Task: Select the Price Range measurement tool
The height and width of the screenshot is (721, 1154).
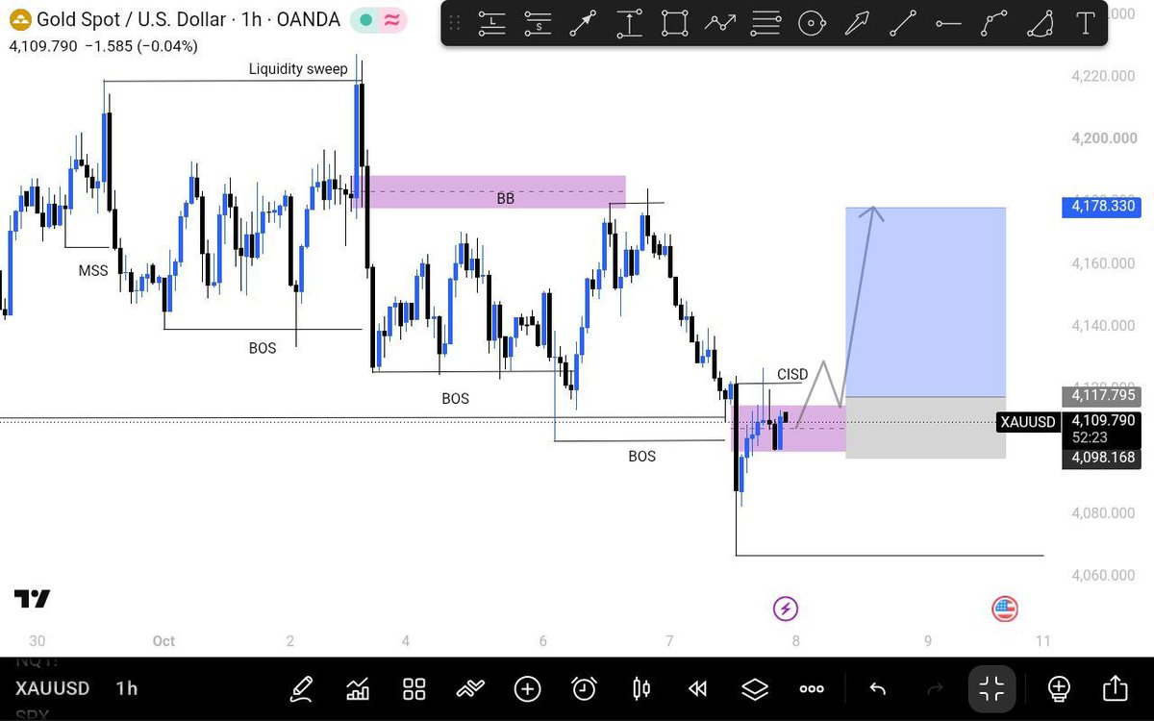Action: coord(629,24)
